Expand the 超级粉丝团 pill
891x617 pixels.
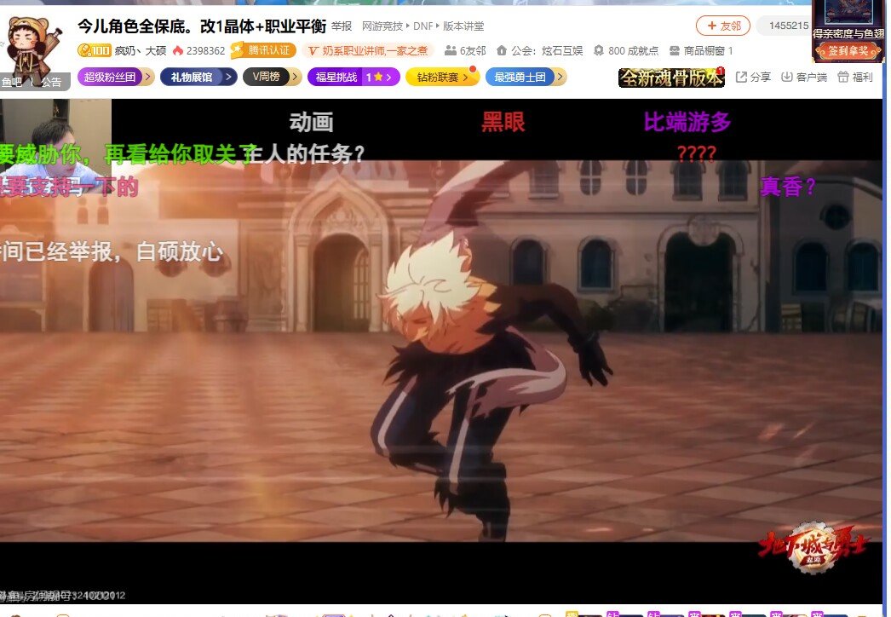coord(116,77)
